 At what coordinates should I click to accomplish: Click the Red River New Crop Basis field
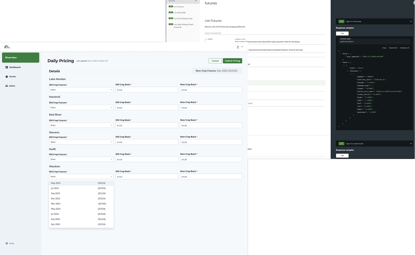pyautogui.click(x=211, y=125)
